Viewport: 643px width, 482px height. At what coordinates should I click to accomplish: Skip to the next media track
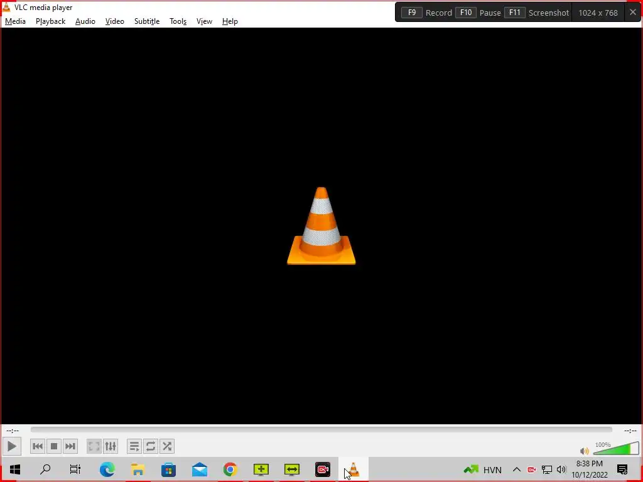tap(70, 446)
